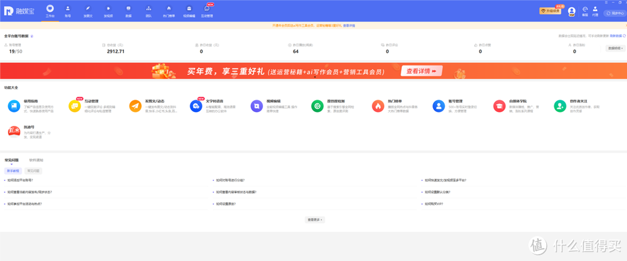Switch to the 常见问题 tab
The height and width of the screenshot is (261, 627).
pyautogui.click(x=12, y=160)
